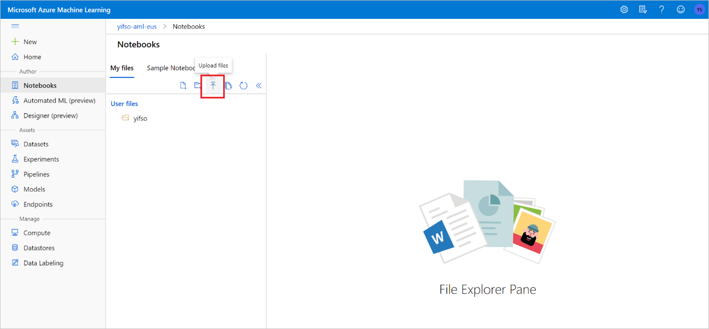The height and width of the screenshot is (329, 709).
Task: Click the yifso-aml-eus breadcrumb link
Action: click(137, 26)
